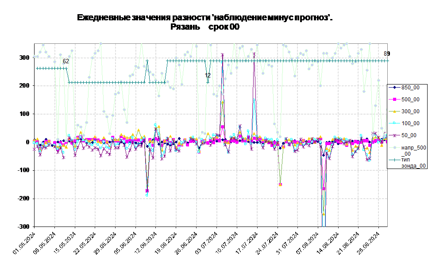Click the data label 62
Viewport: 432px width, 265px height.
coord(66,61)
